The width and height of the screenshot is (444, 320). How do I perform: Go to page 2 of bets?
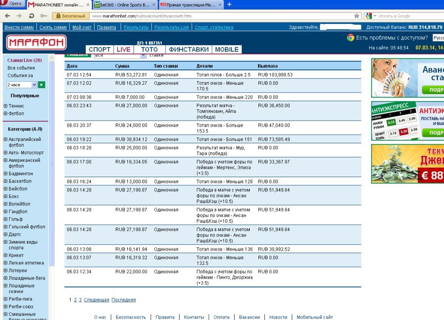(75, 300)
